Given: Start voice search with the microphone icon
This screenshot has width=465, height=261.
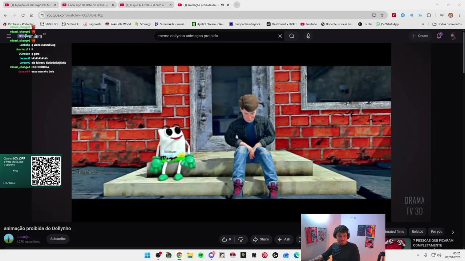Looking at the screenshot, I should pyautogui.click(x=308, y=36).
